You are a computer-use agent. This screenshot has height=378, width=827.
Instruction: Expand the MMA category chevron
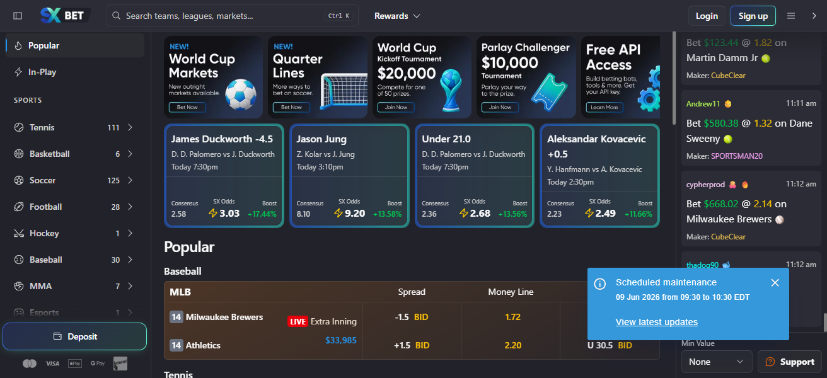point(130,286)
